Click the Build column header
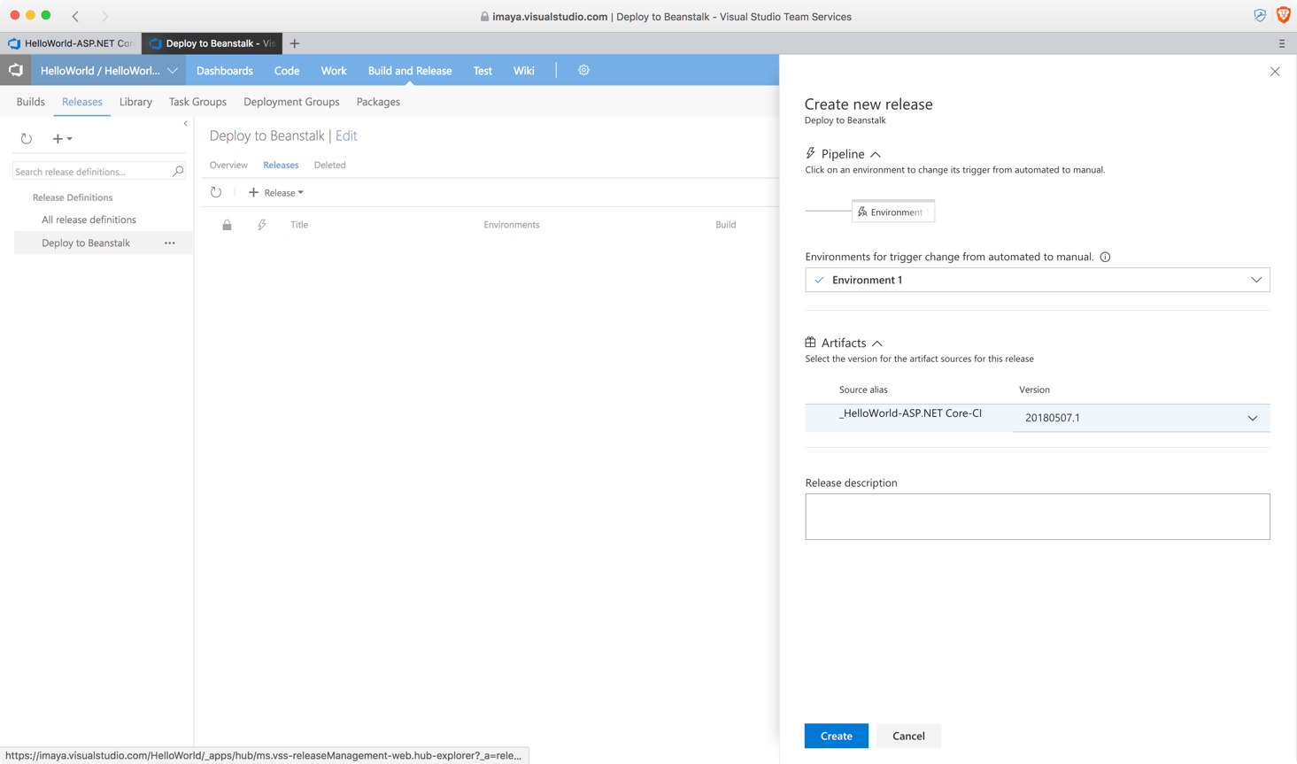Screen dimensions: 1297x764 pos(726,225)
